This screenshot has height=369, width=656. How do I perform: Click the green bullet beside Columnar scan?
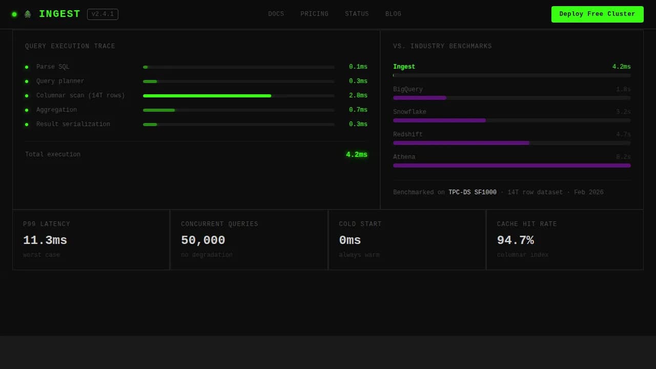click(27, 96)
